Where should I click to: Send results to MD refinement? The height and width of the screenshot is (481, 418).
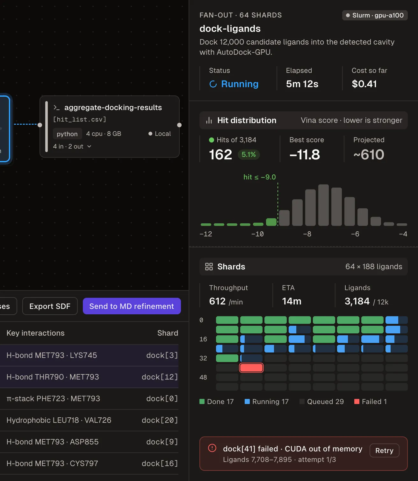(x=132, y=306)
